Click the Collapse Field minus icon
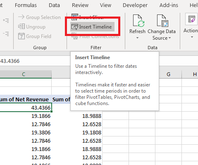The image size is (198, 165). [x=6, y=34]
